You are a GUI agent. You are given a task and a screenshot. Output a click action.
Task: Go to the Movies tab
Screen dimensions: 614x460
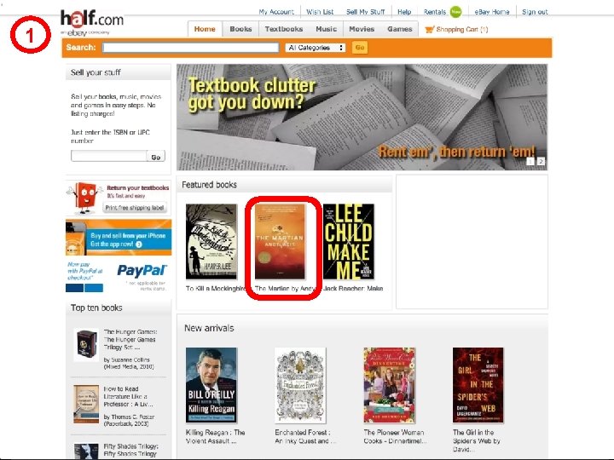362,29
